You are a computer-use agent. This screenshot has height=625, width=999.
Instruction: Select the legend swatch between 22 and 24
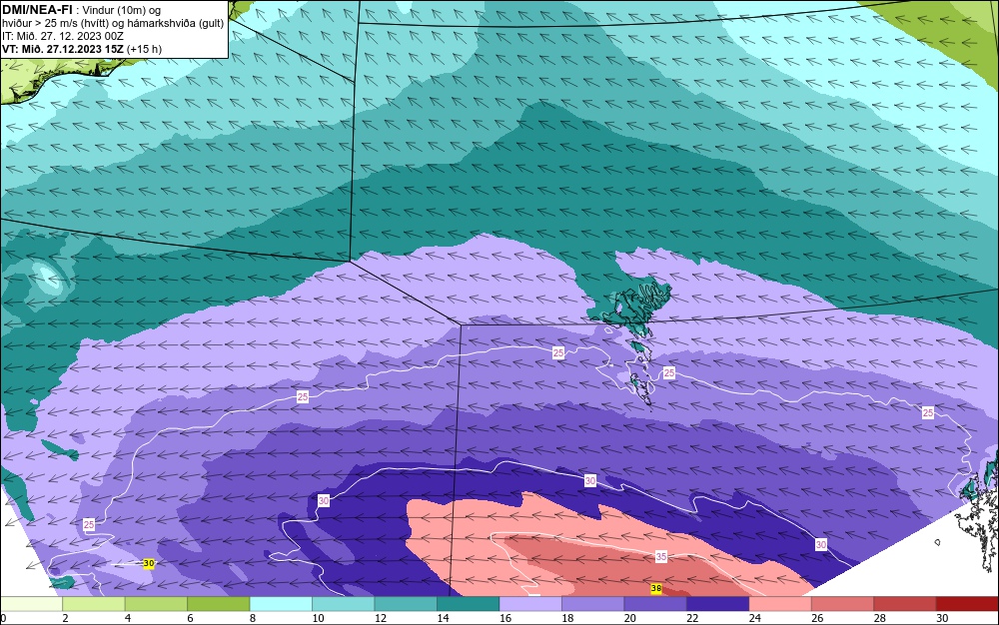coord(718,604)
